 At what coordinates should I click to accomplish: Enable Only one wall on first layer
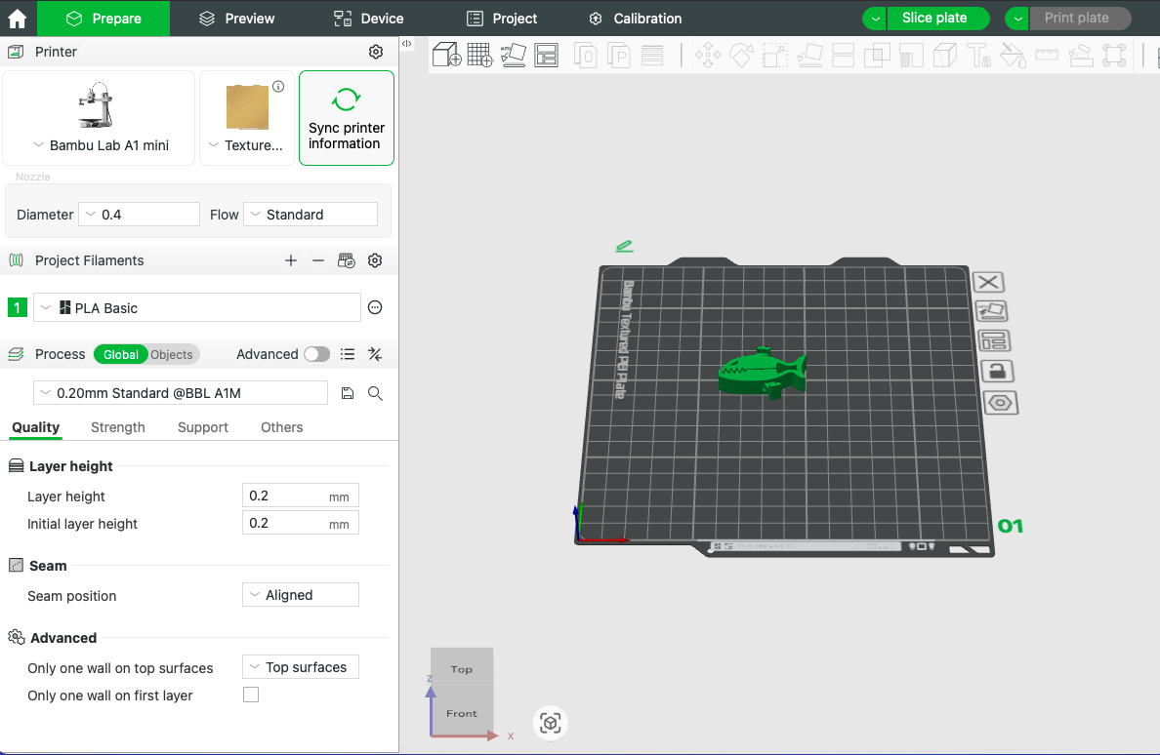(251, 695)
